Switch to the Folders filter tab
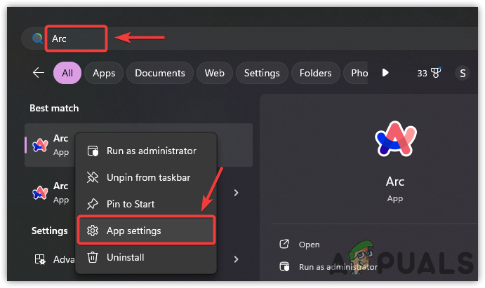This screenshot has height=288, width=485. (315, 73)
